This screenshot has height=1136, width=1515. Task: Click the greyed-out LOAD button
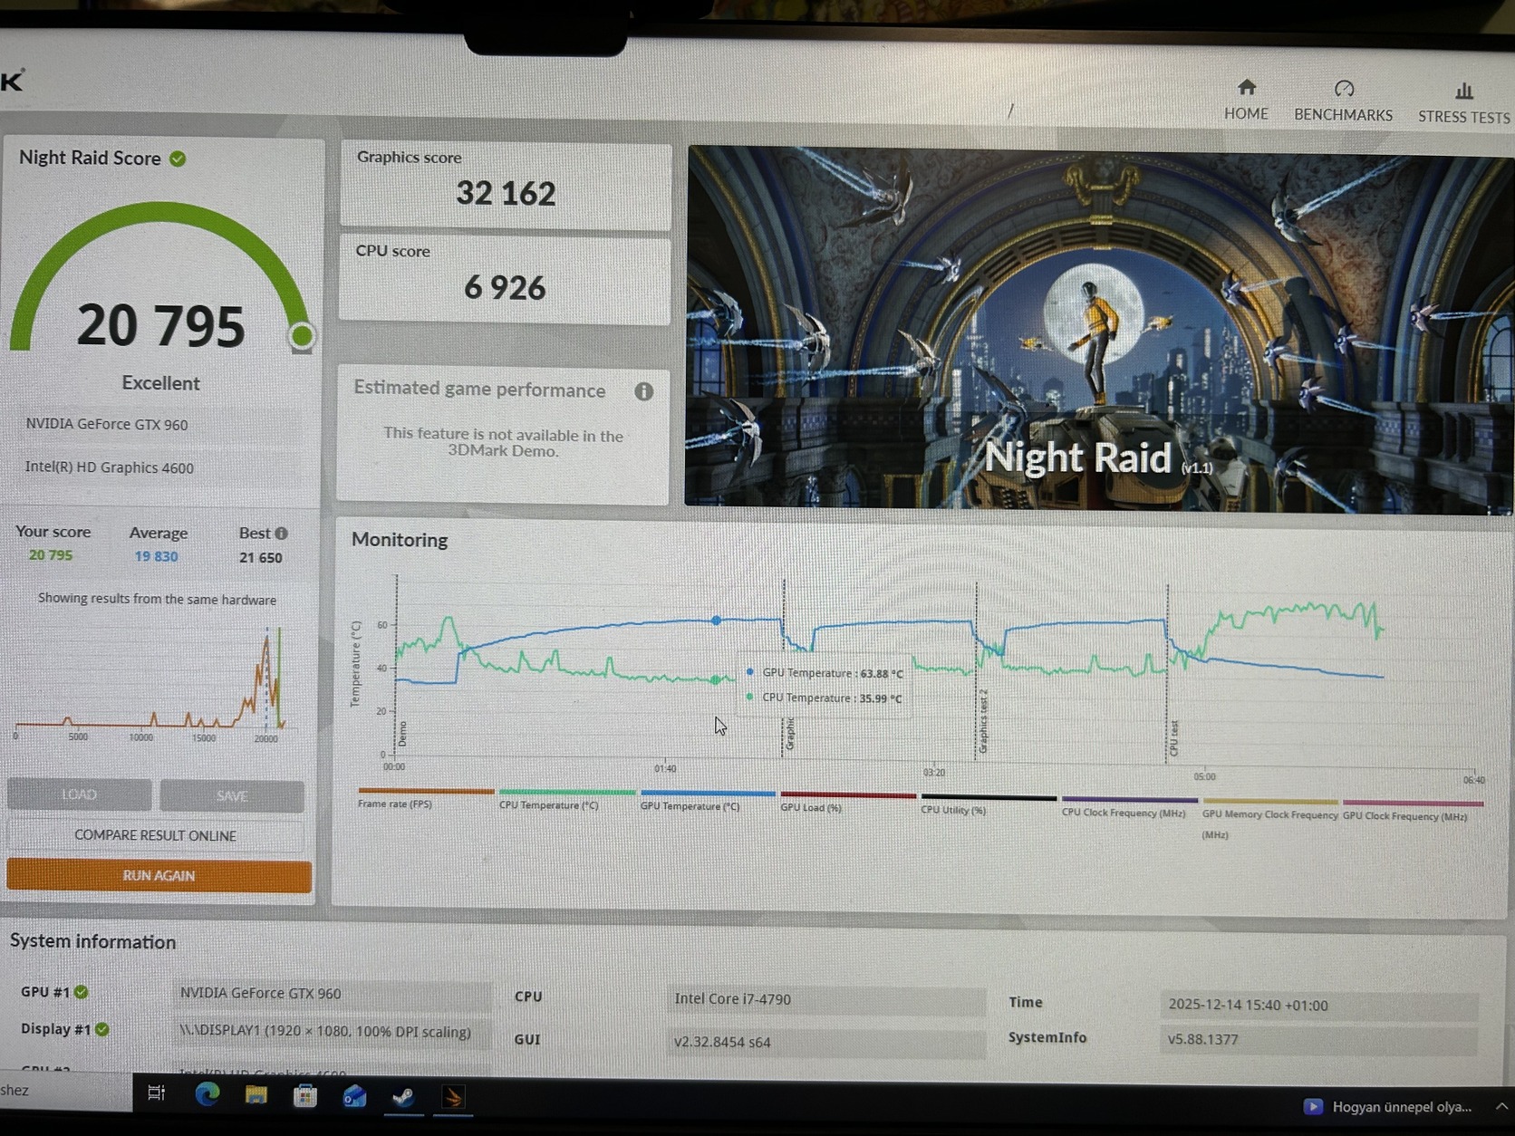point(79,794)
